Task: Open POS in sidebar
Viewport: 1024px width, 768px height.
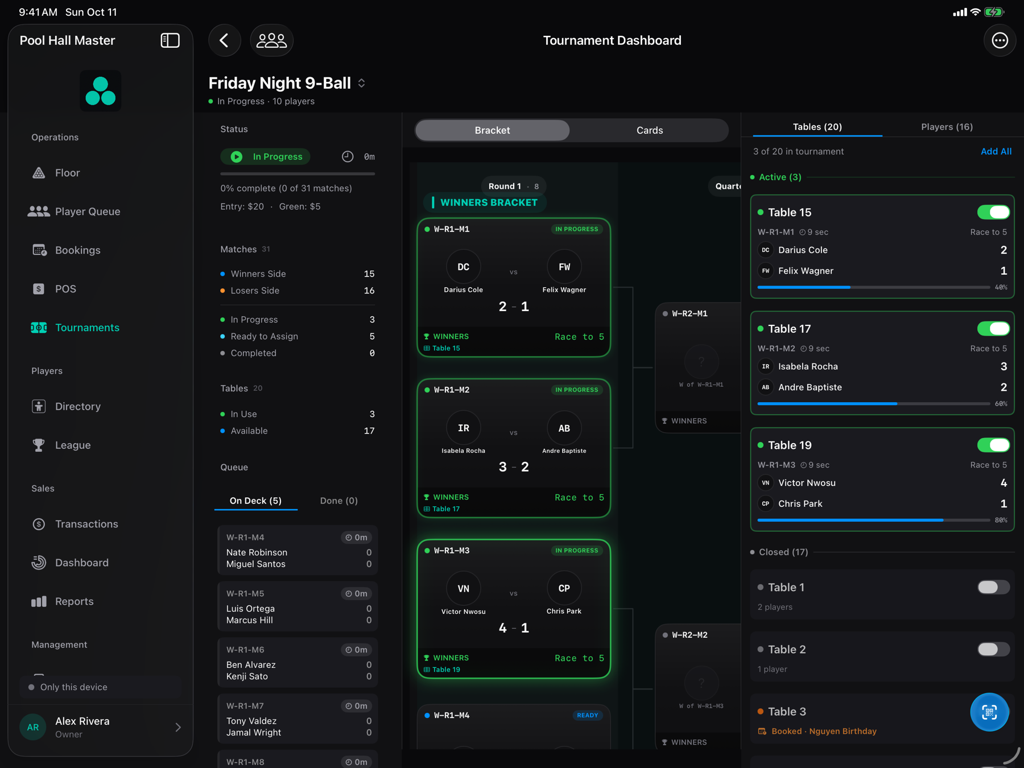Action: pos(101,289)
